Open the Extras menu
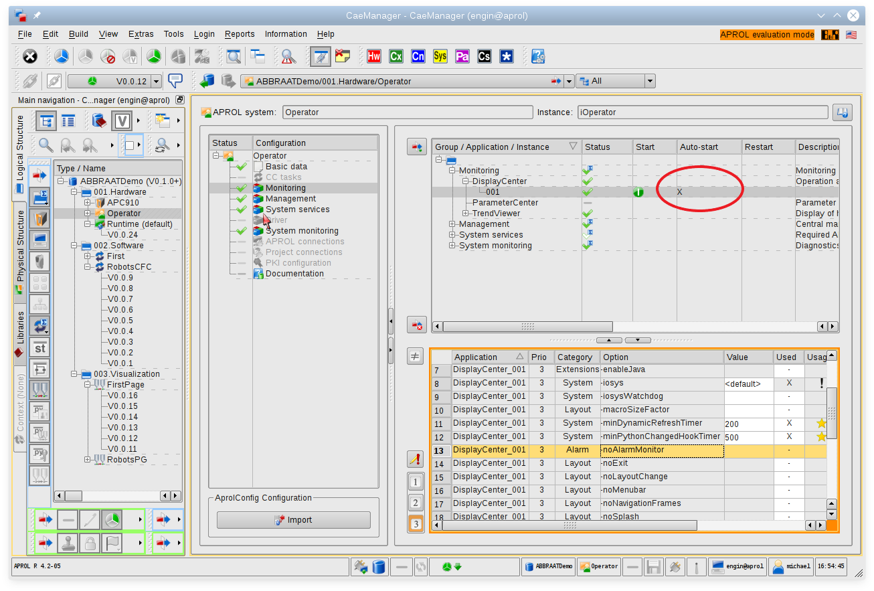This screenshot has height=591, width=874. pyautogui.click(x=141, y=34)
